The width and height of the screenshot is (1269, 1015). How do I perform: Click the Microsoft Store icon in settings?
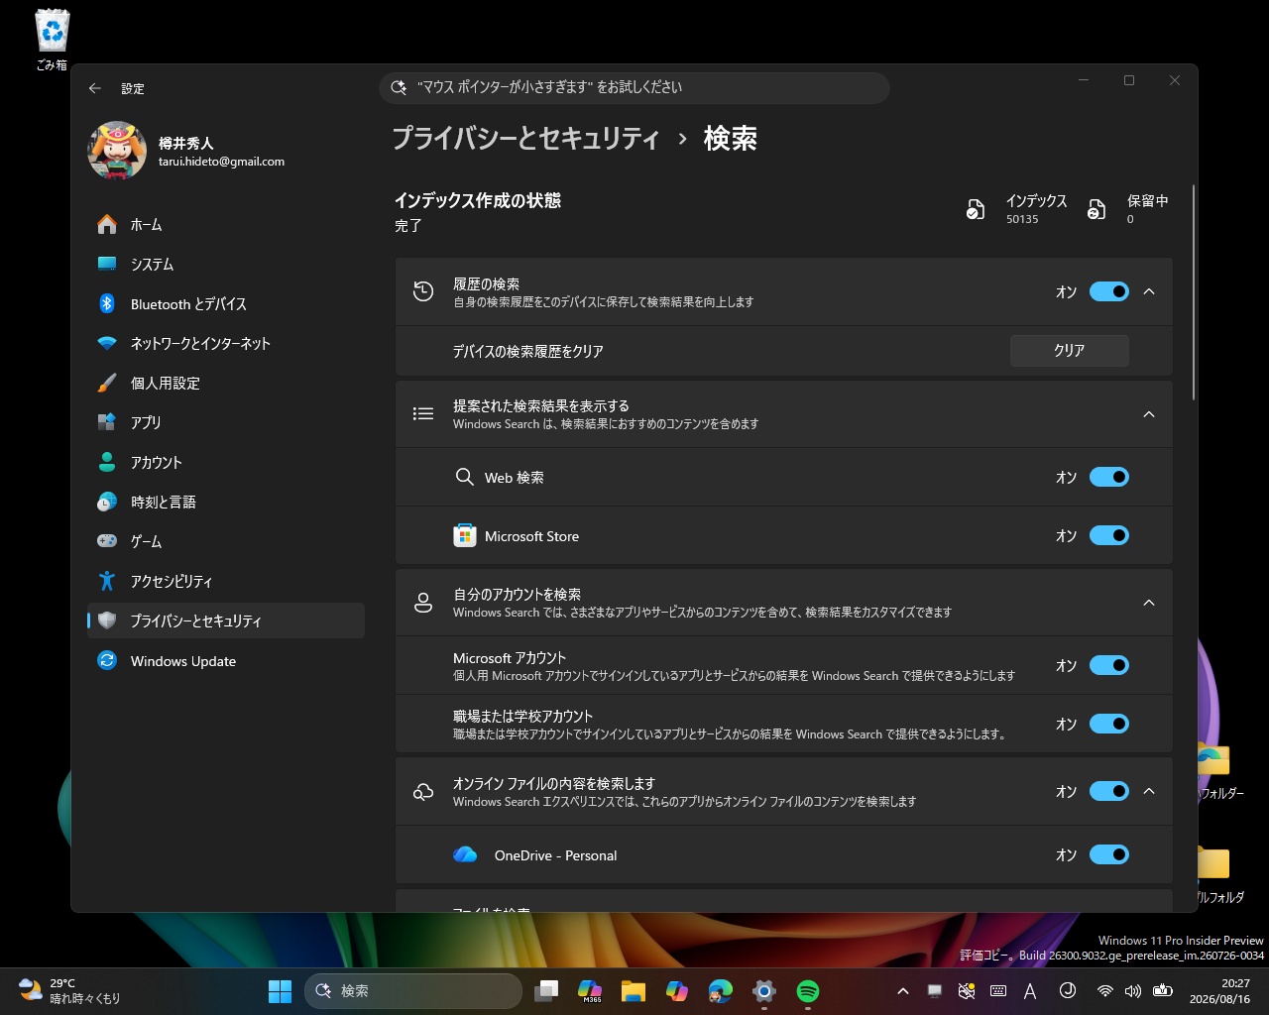[x=464, y=536]
